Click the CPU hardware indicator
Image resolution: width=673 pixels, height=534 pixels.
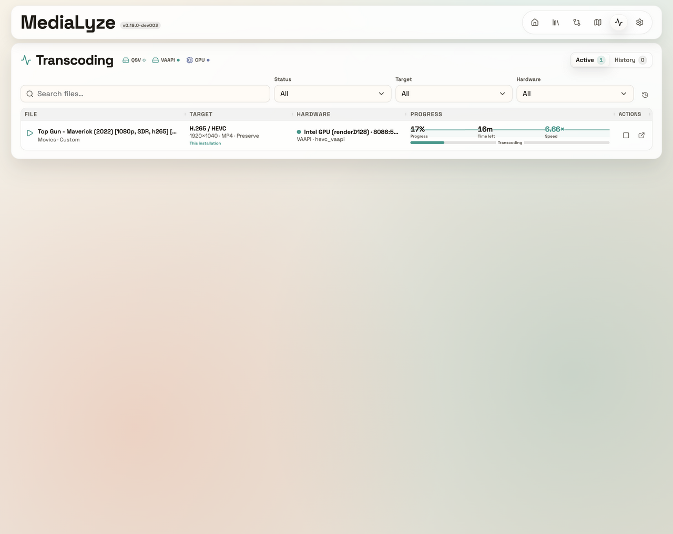(x=198, y=60)
